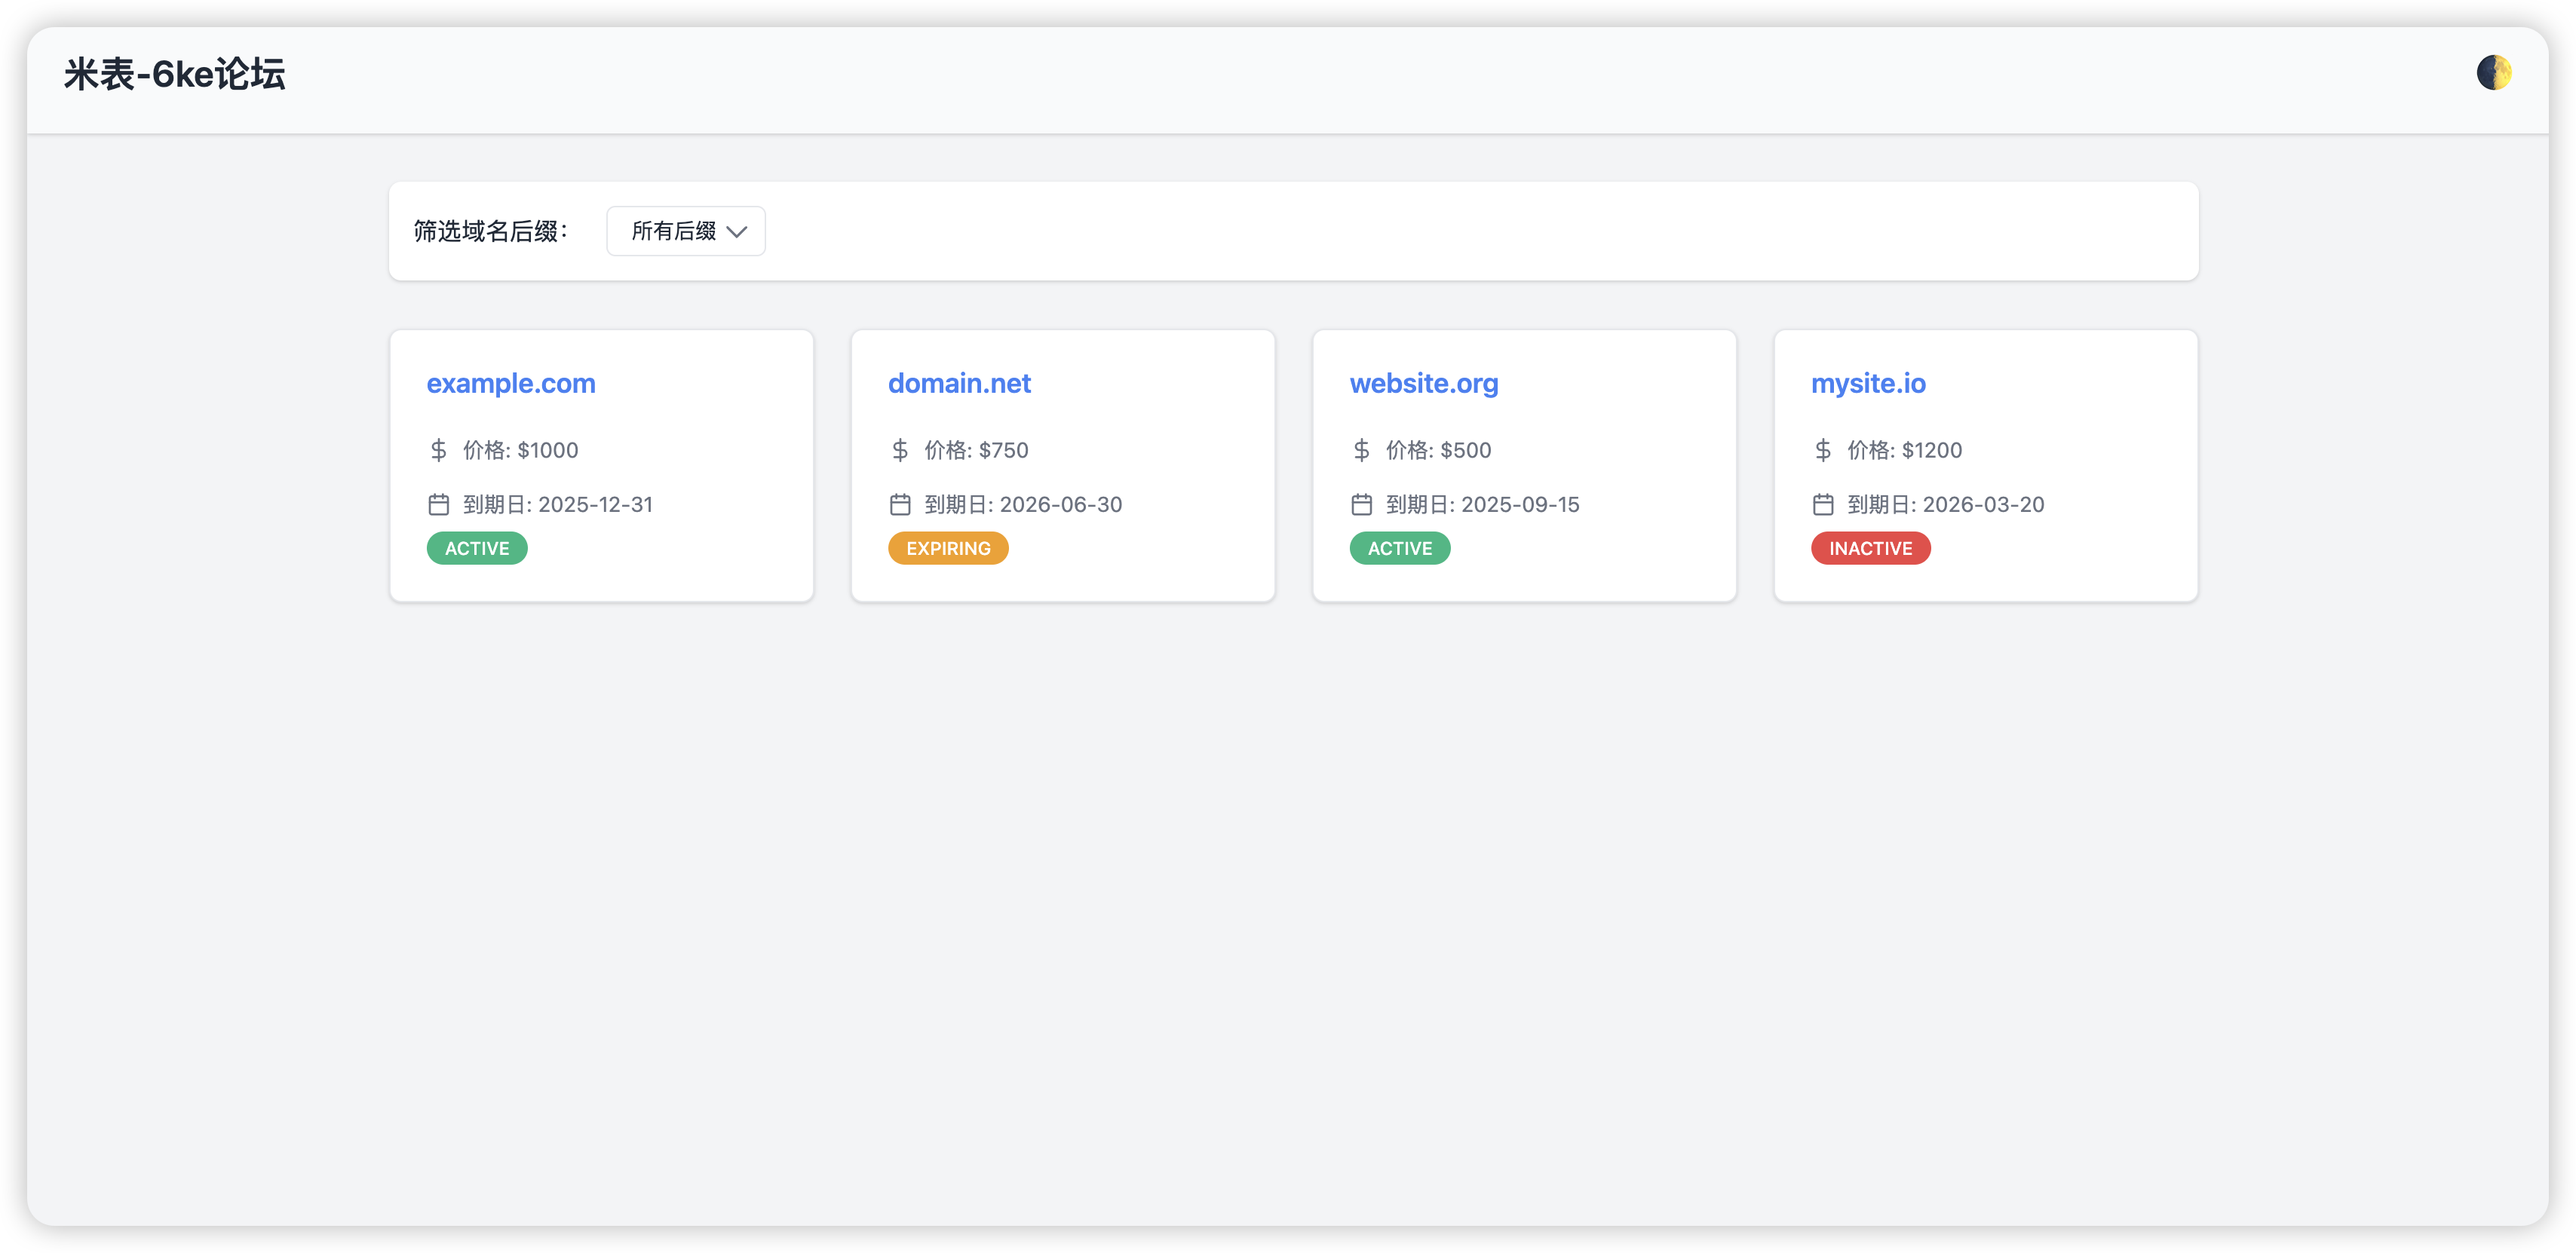2576x1253 pixels.
Task: Open the website.org domain link
Action: [1423, 383]
